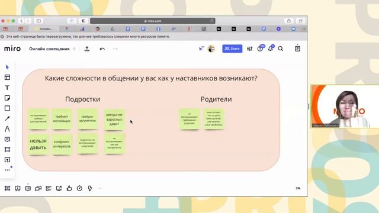The image size is (379, 213).
Task: Open a new Safari tab with plus
Action: click(x=304, y=29)
